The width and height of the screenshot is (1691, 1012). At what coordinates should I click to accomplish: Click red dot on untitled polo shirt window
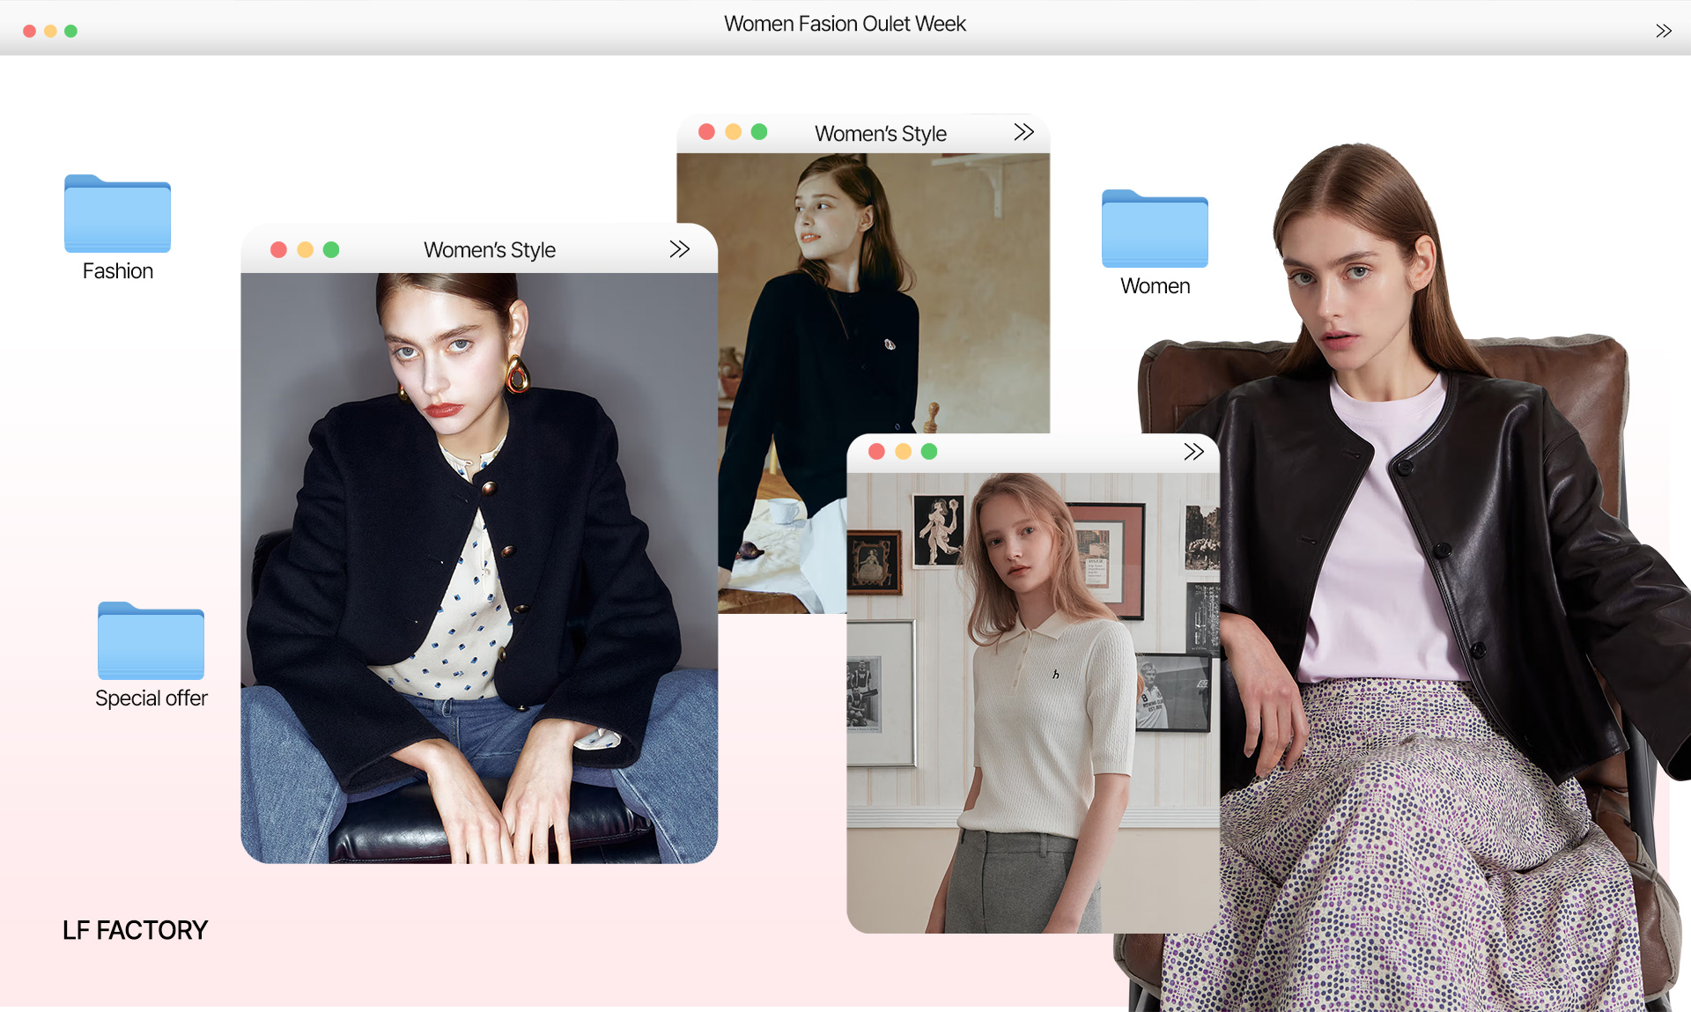pos(876,452)
